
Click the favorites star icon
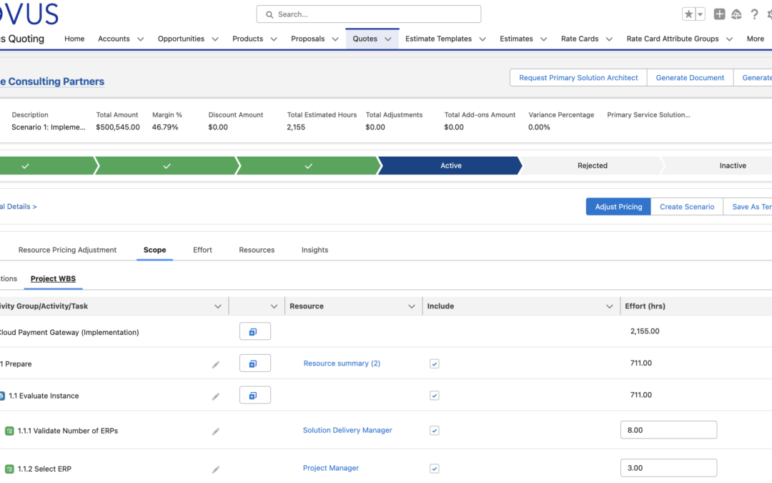tap(688, 14)
